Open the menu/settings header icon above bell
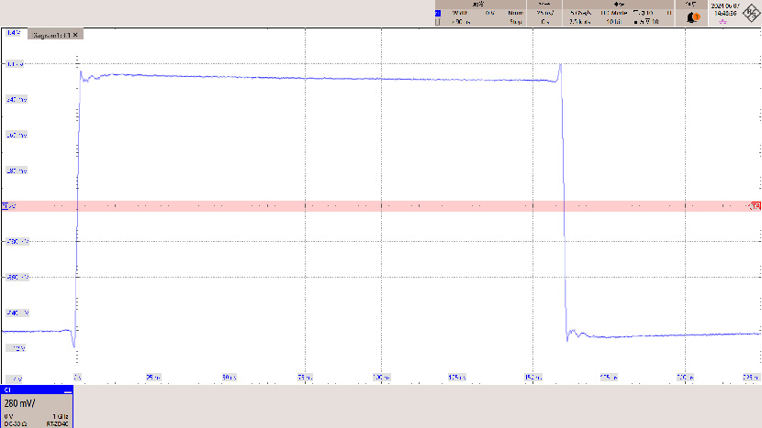 tap(691, 4)
